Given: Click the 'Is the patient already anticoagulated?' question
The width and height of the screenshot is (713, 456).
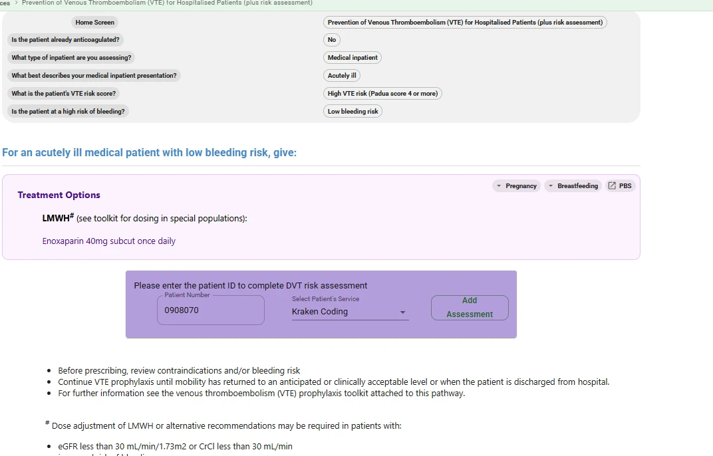Looking at the screenshot, I should point(65,40).
